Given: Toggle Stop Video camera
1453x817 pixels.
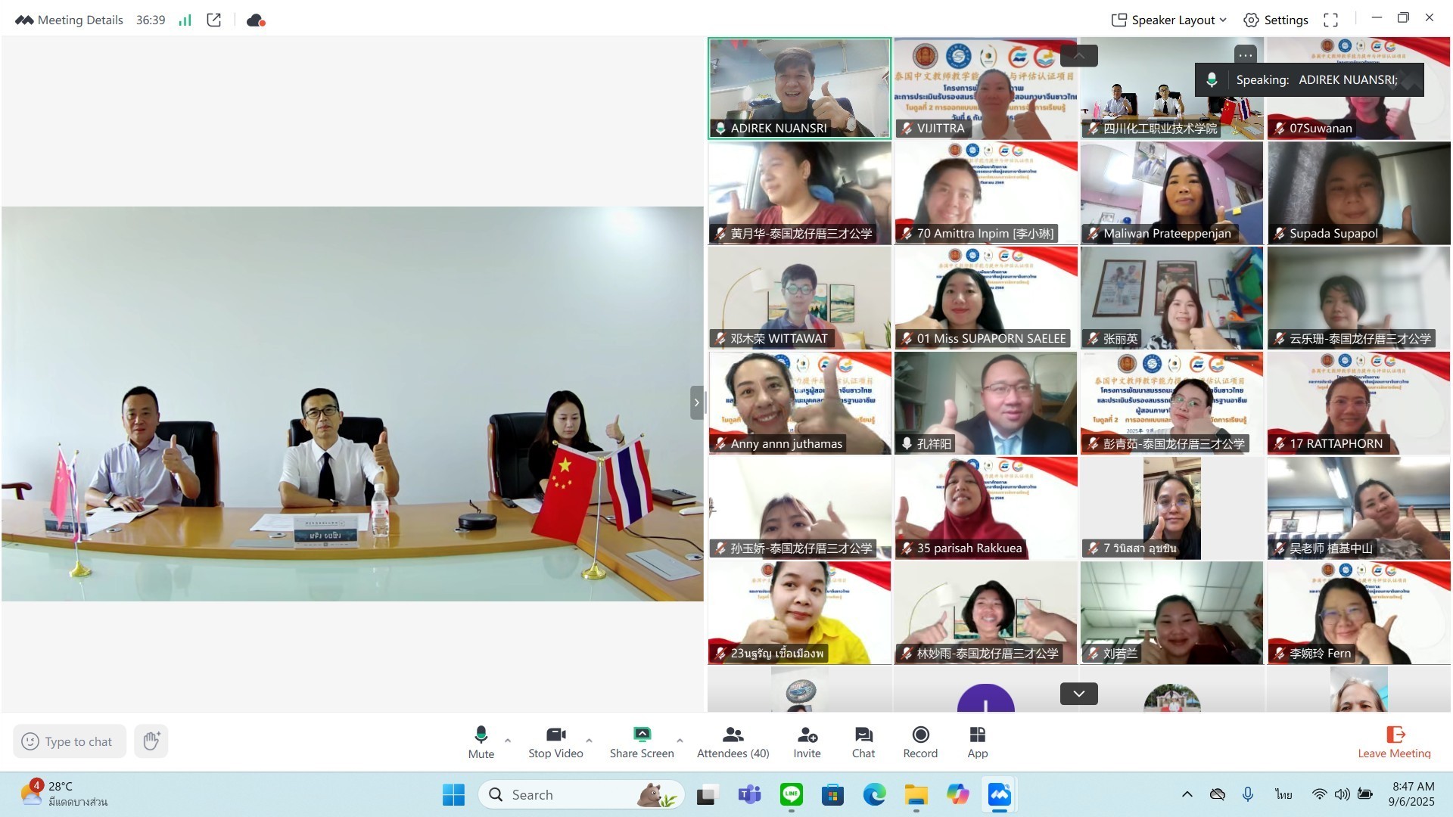Looking at the screenshot, I should pos(555,735).
